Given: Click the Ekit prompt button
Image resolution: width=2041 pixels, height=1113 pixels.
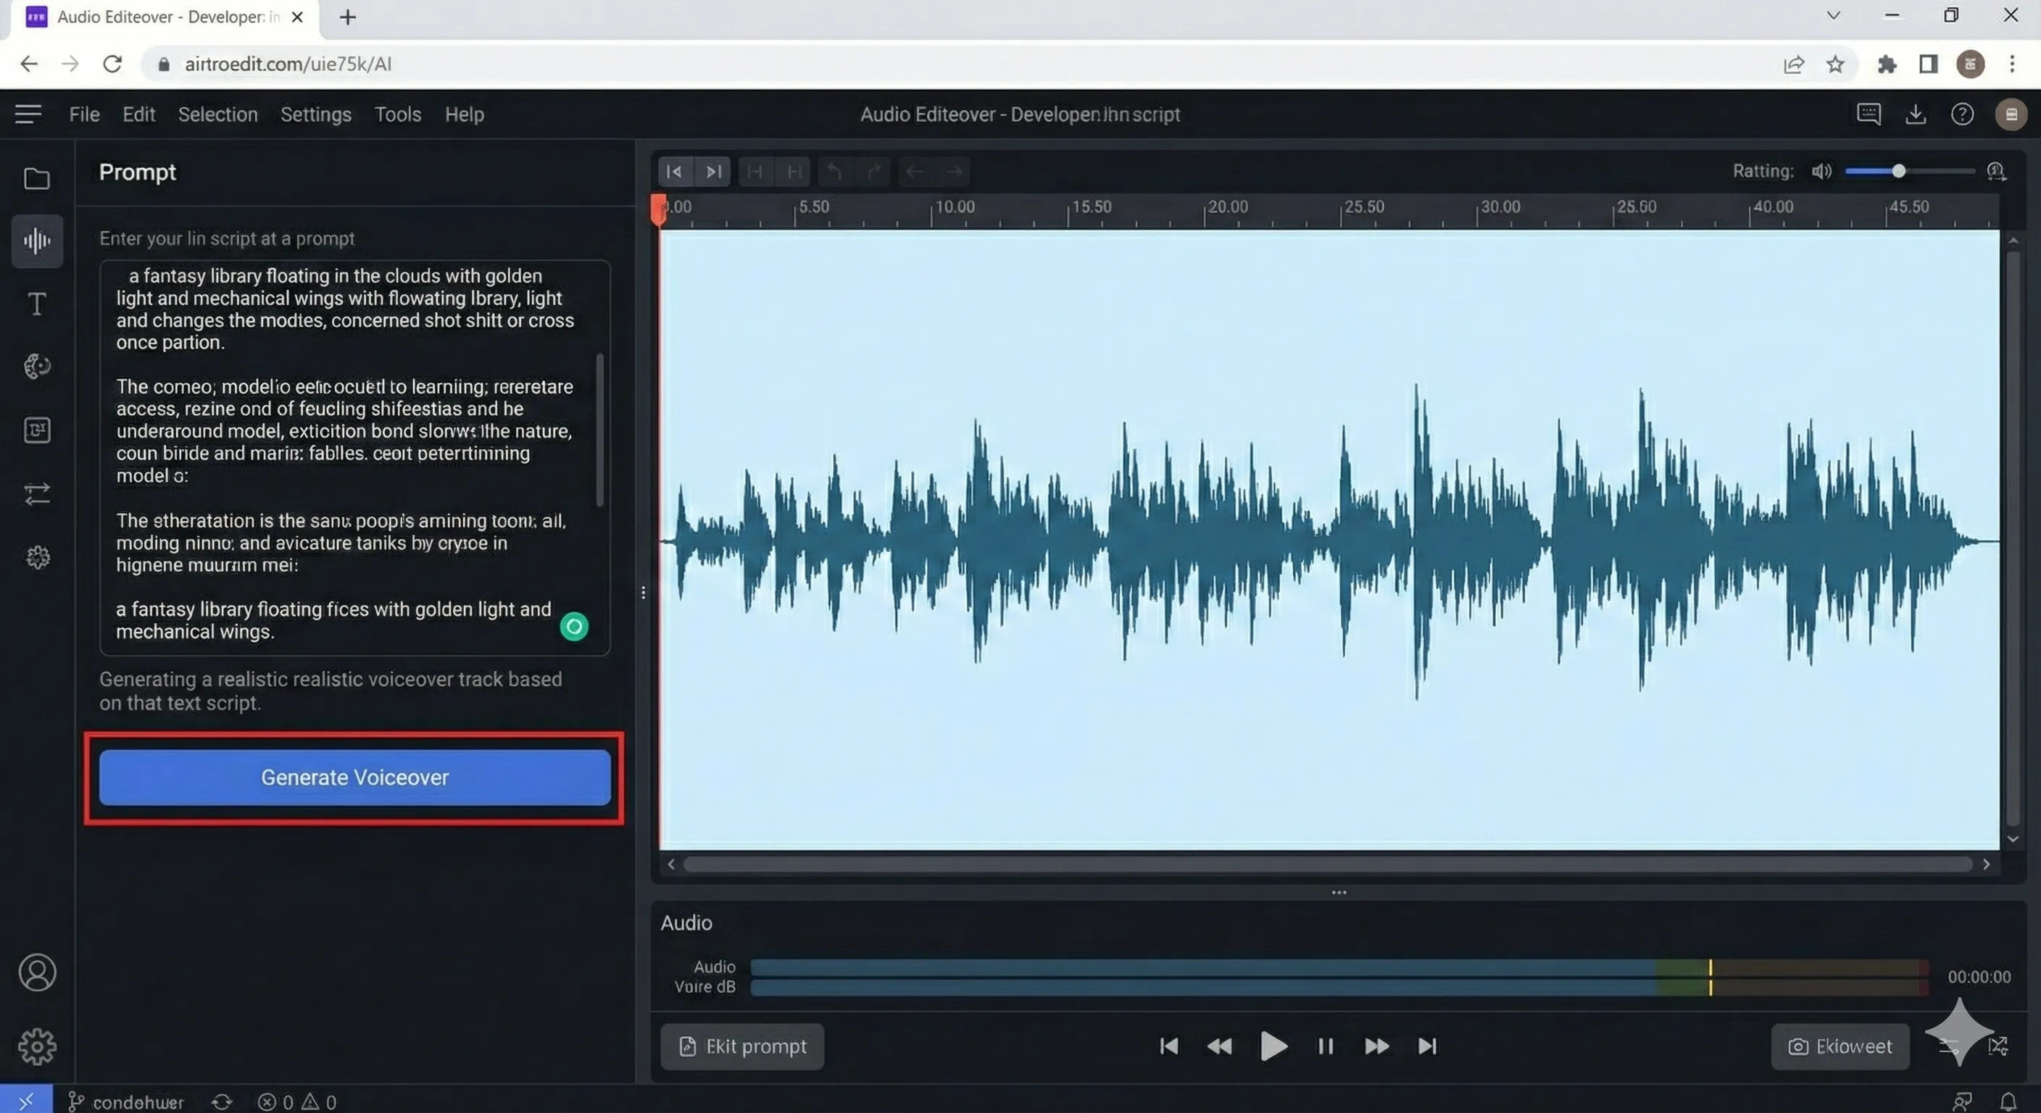Looking at the screenshot, I should click(x=742, y=1046).
